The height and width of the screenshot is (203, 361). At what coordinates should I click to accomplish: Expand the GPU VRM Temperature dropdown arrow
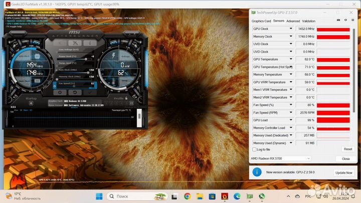[x=291, y=82]
